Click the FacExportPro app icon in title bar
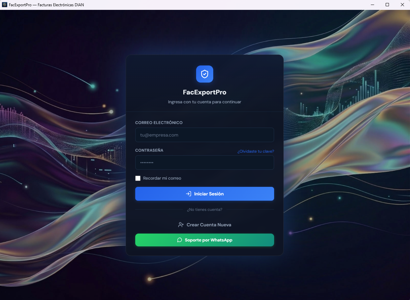Screen dimensions: 410x300 [4, 5]
